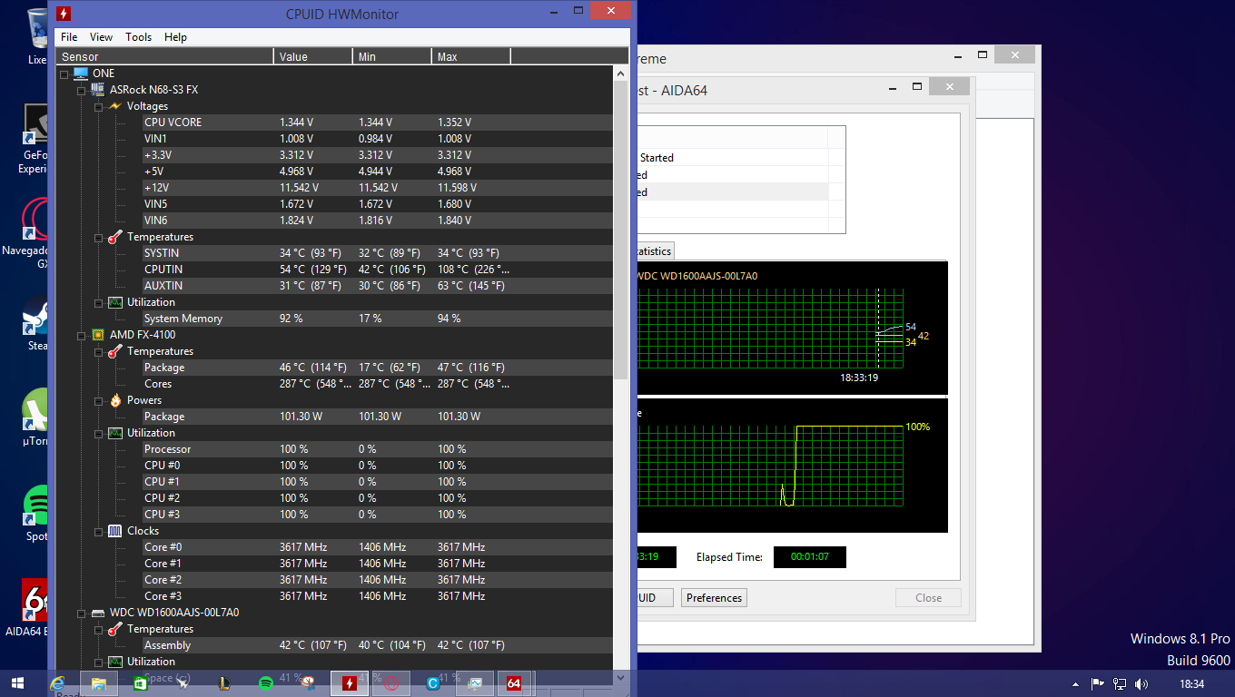Click the WDC WD1600AAJS hard drive icon
The image size is (1235, 697).
coord(97,613)
